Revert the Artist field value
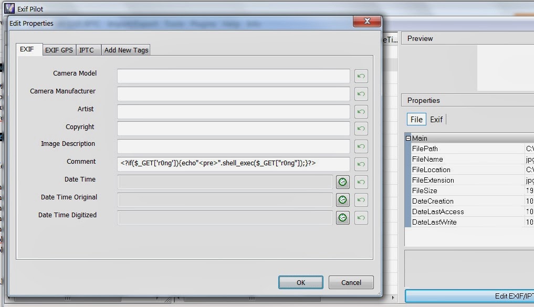Viewport: 534px width, 307px height. (x=361, y=112)
